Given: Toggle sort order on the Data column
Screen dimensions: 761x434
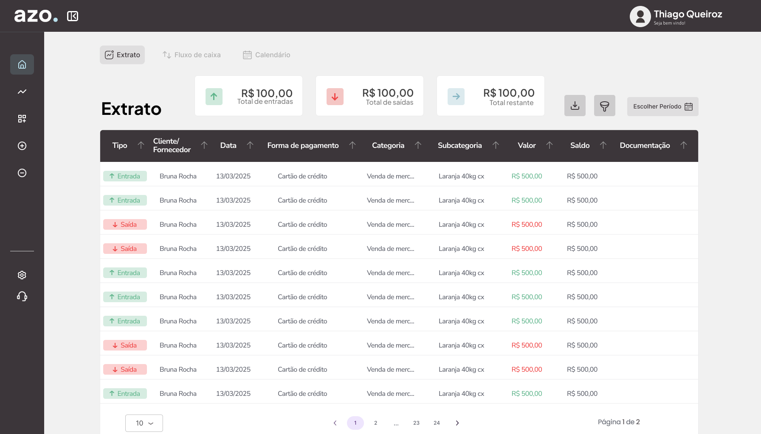Looking at the screenshot, I should point(250,145).
